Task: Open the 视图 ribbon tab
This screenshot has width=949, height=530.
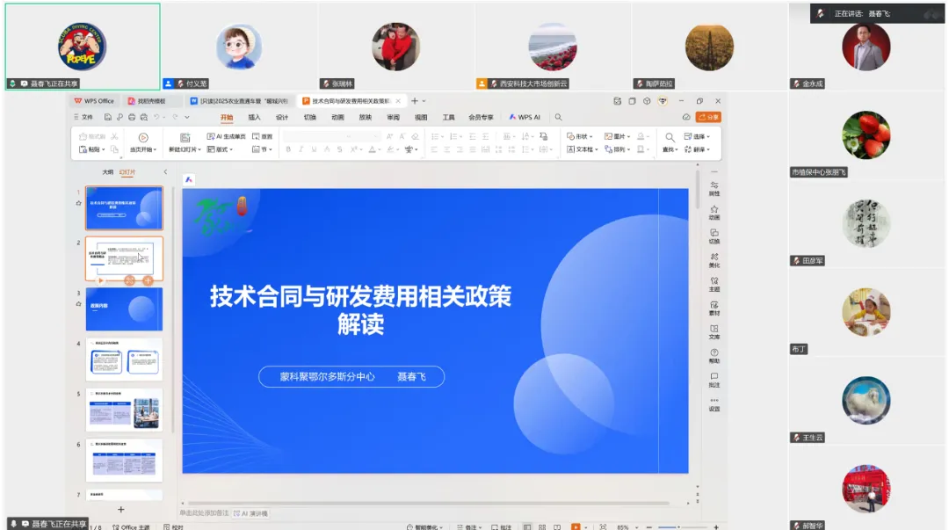Action: (x=421, y=117)
